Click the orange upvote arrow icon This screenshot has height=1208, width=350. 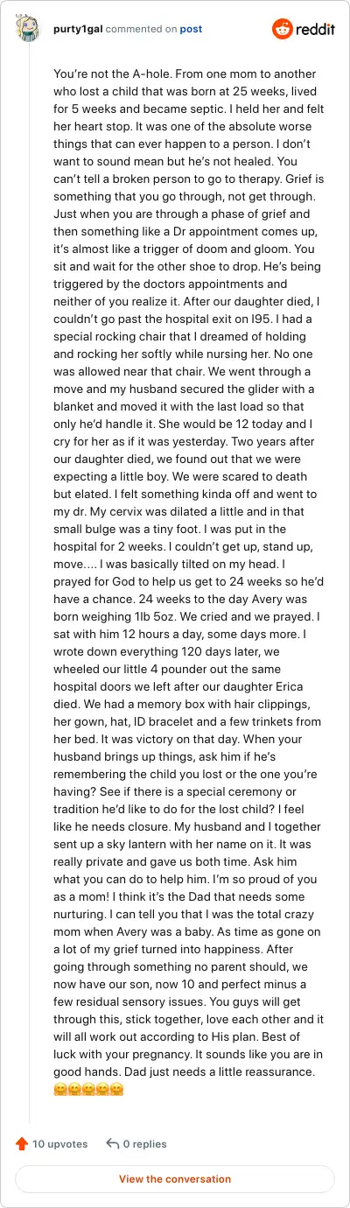point(22,1143)
